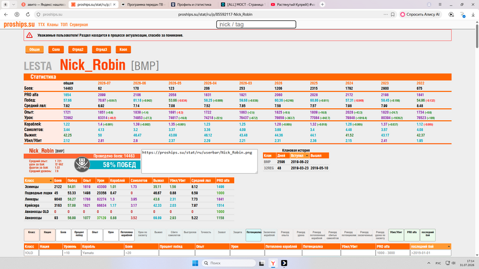Open the terminal-style taskbar app icon

pos(284,263)
